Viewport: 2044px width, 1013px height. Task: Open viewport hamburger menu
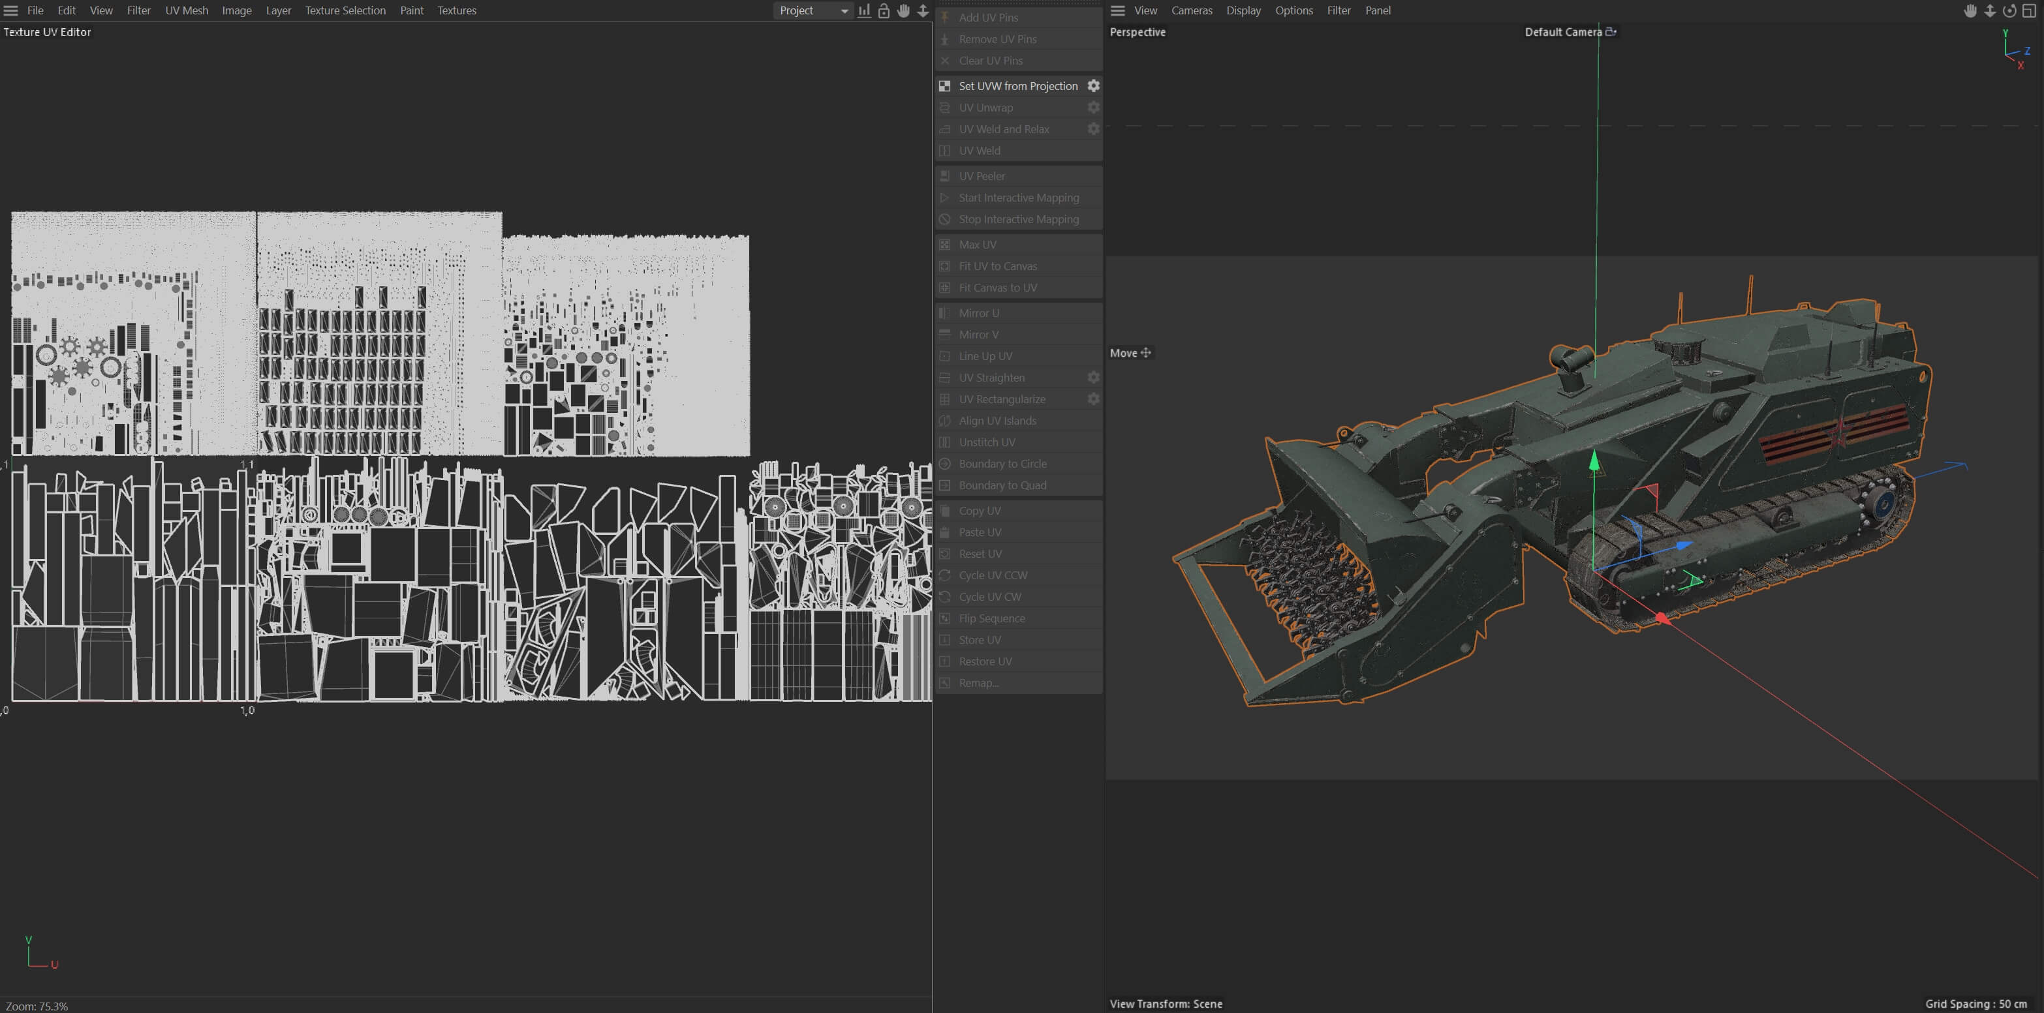point(1117,10)
